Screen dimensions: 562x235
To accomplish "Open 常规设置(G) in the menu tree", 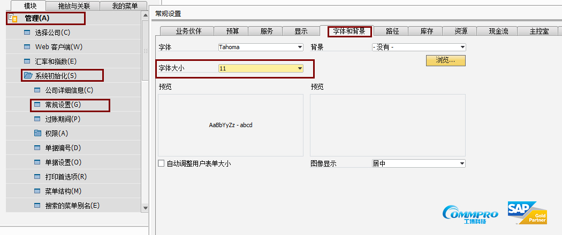I will tap(63, 105).
